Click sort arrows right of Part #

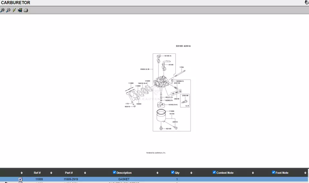pos(85,173)
